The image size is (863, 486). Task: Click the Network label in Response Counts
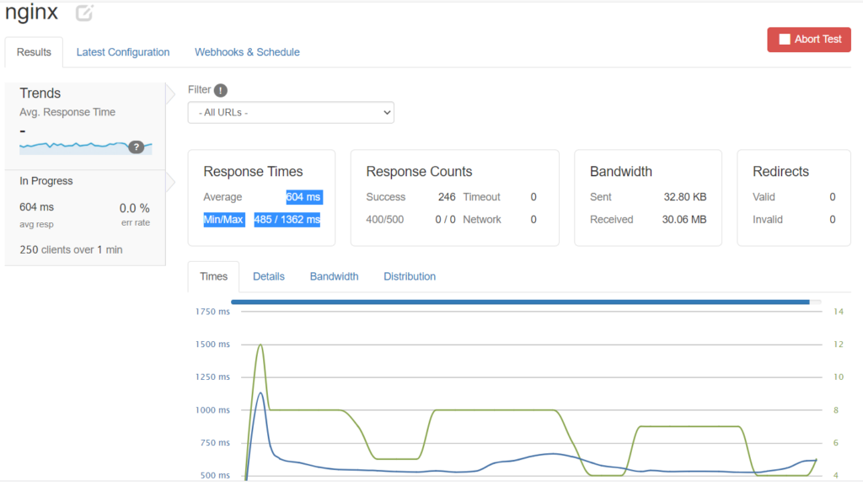coord(482,219)
